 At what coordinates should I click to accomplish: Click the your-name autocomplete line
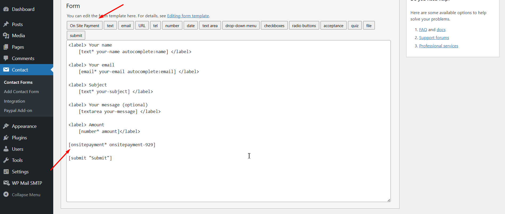(x=135, y=52)
